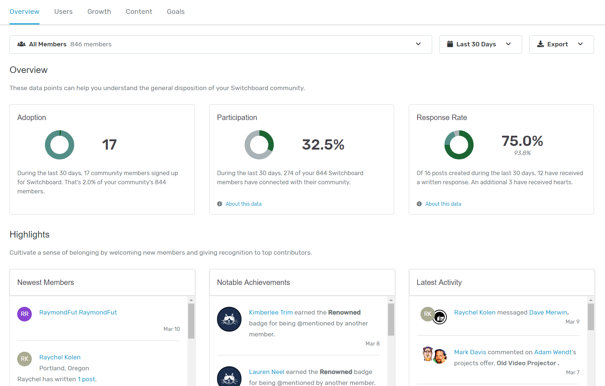Open the All Members segment dropdown
Image resolution: width=605 pixels, height=386 pixels.
221,45
